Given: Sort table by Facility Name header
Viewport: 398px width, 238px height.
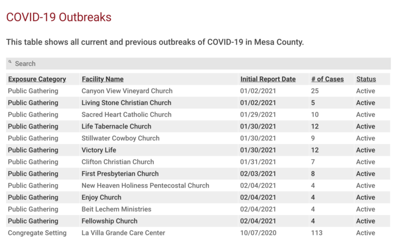Looking at the screenshot, I should [x=103, y=79].
